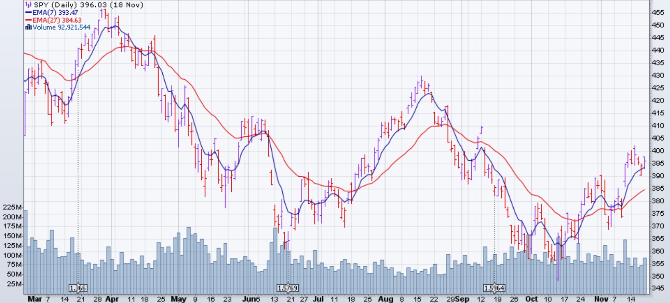Viewport: 670px width, 303px height.
Task: Click the SPY price bars icon in legend
Action: (x=28, y=5)
